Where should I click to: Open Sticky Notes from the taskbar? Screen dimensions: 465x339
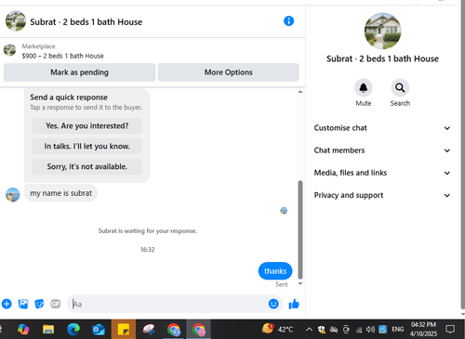[x=124, y=329]
